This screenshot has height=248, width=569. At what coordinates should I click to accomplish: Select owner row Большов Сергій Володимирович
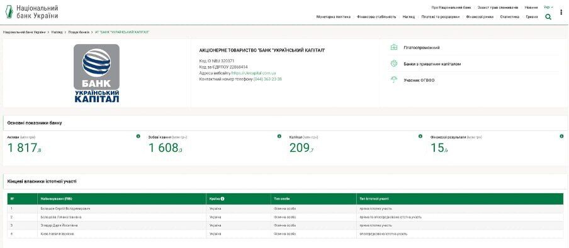click(x=285, y=208)
